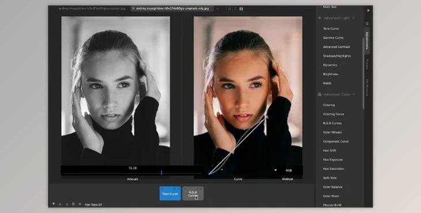421x213 pixels.
Task: Clear the preset with the X icon by Film Tone 07
Action: [x=80, y=204]
